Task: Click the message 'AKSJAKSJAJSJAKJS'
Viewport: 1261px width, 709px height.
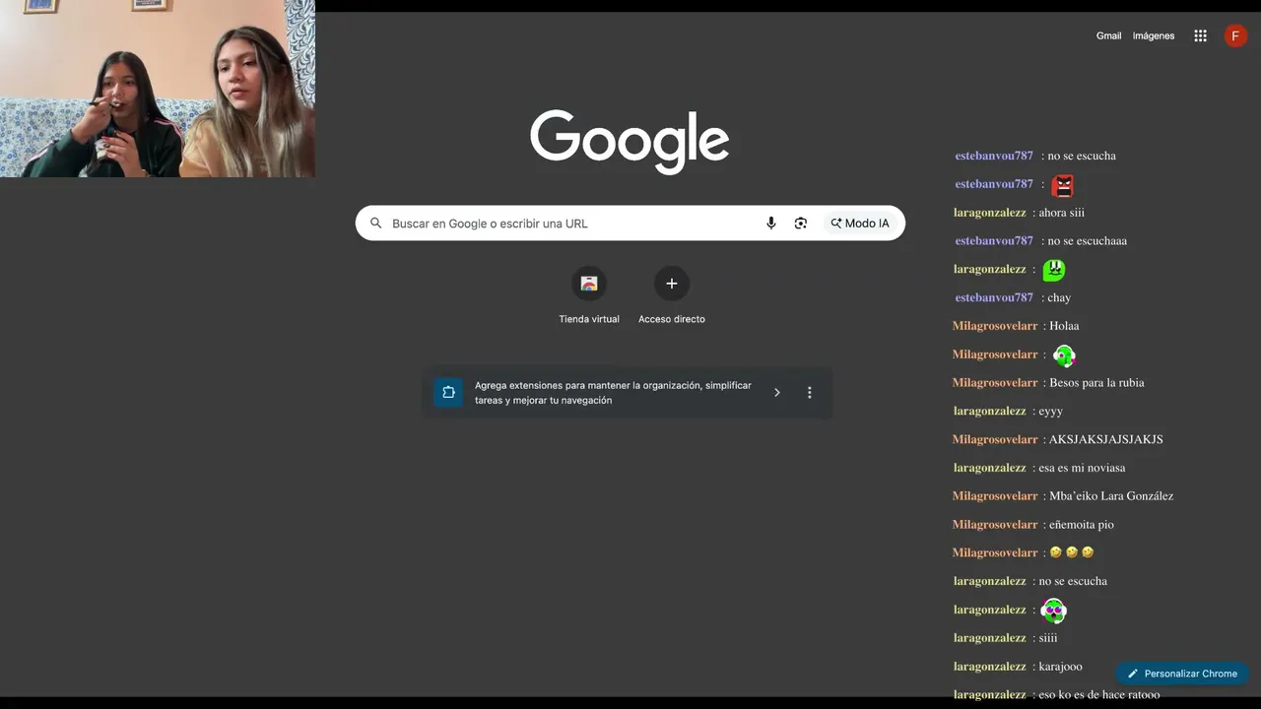Action: tap(1106, 439)
